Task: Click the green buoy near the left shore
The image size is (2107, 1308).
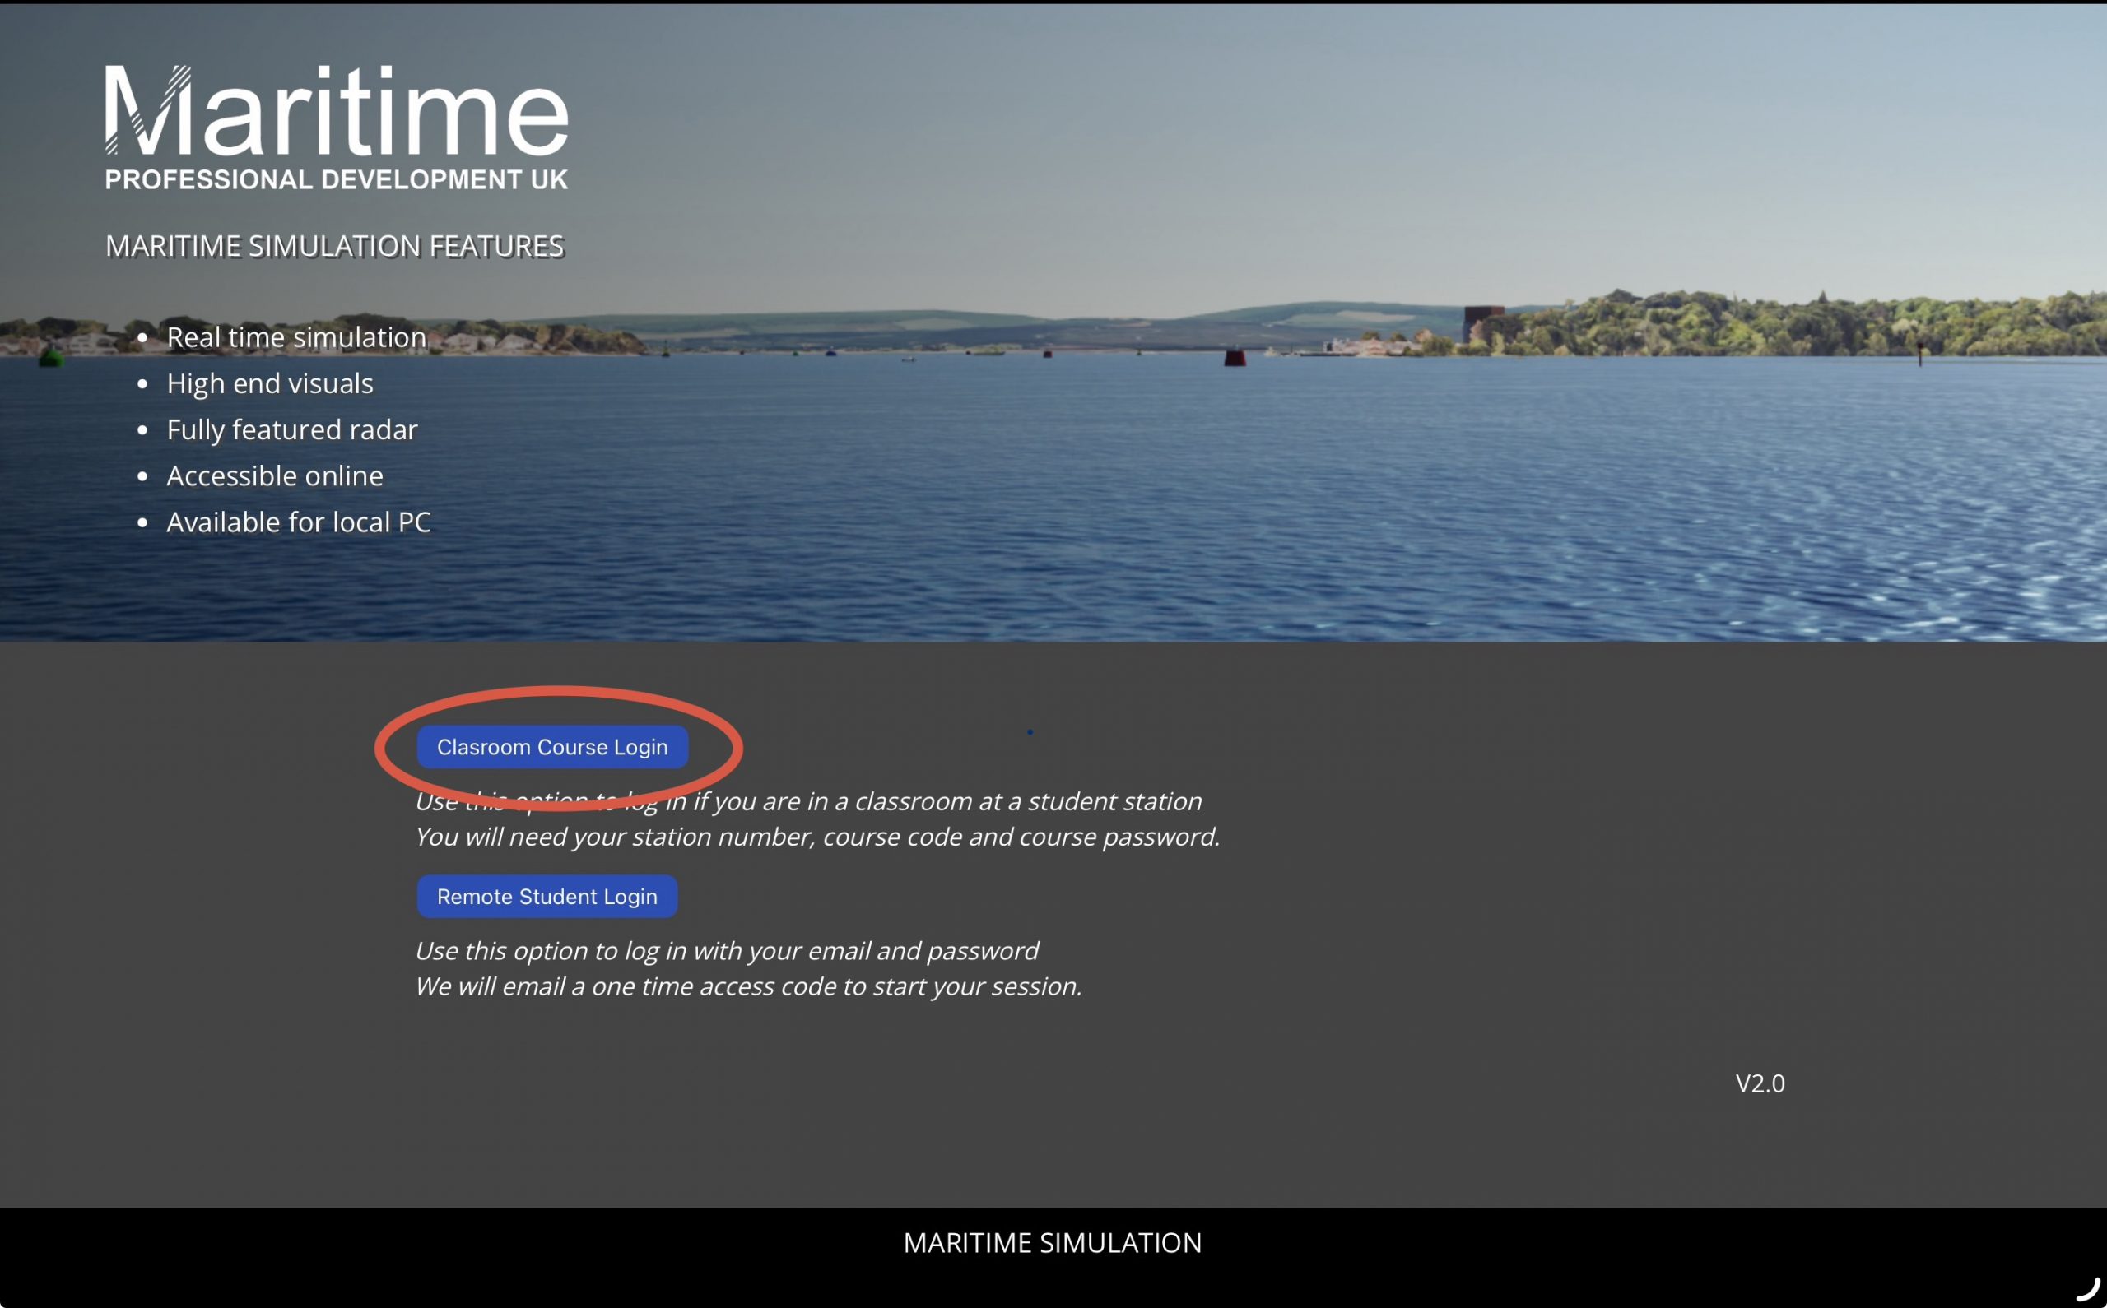Action: pos(51,355)
